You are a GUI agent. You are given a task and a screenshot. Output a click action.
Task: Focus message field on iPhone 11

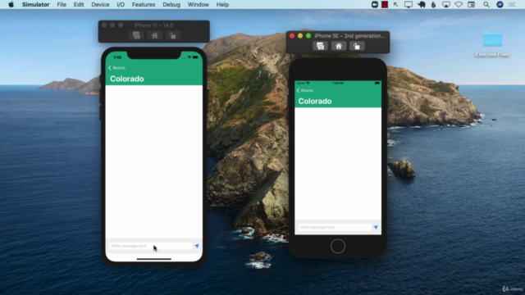click(151, 246)
